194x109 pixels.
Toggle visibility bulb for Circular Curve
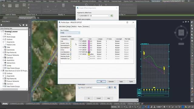click(71, 43)
